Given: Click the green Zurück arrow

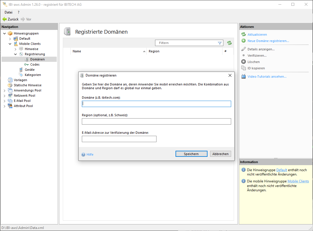Looking at the screenshot, I should coord(5,19).
